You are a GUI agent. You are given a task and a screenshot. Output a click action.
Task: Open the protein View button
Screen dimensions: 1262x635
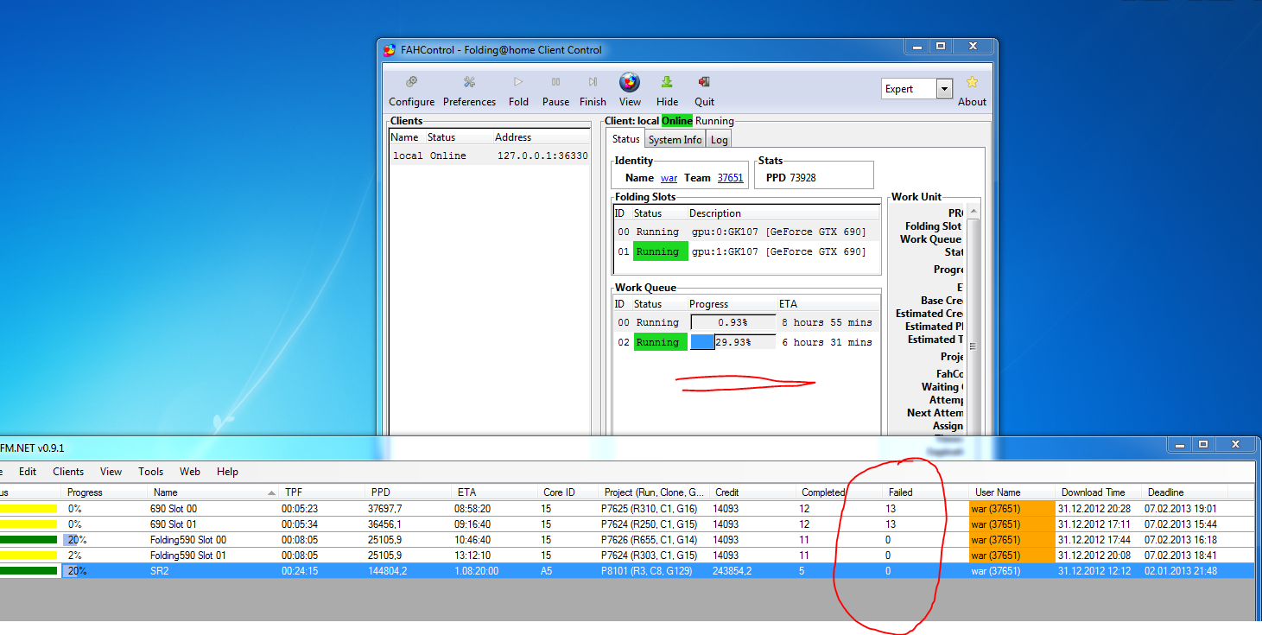[630, 91]
